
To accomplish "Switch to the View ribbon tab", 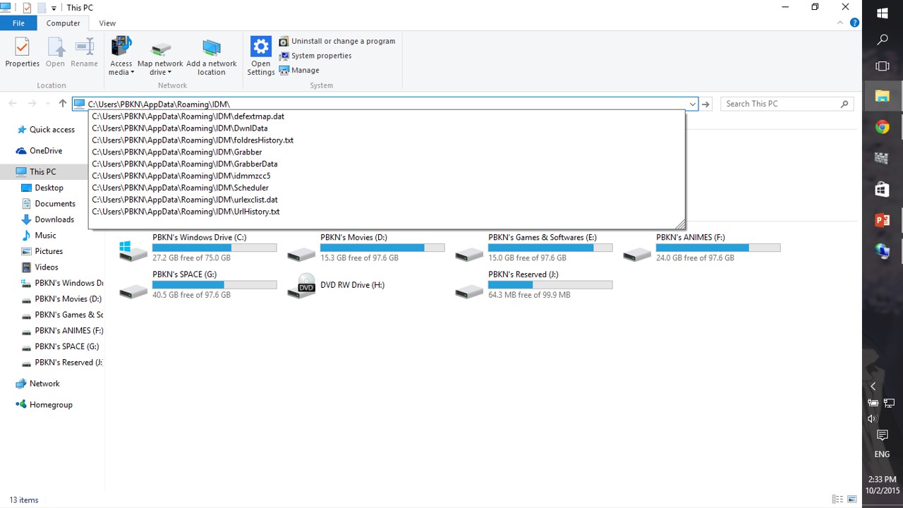I will pyautogui.click(x=107, y=23).
